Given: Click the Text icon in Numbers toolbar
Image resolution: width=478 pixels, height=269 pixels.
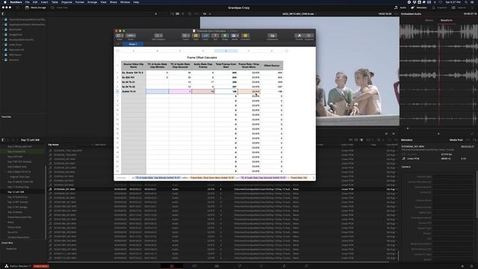Looking at the screenshot, I should [x=215, y=37].
